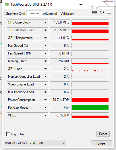Open the PerfCap Reason dropdown arrow

(x=45, y=108)
